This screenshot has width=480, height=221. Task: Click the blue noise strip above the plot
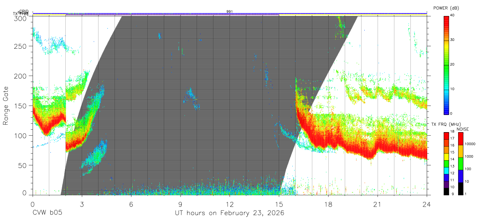click(229, 14)
